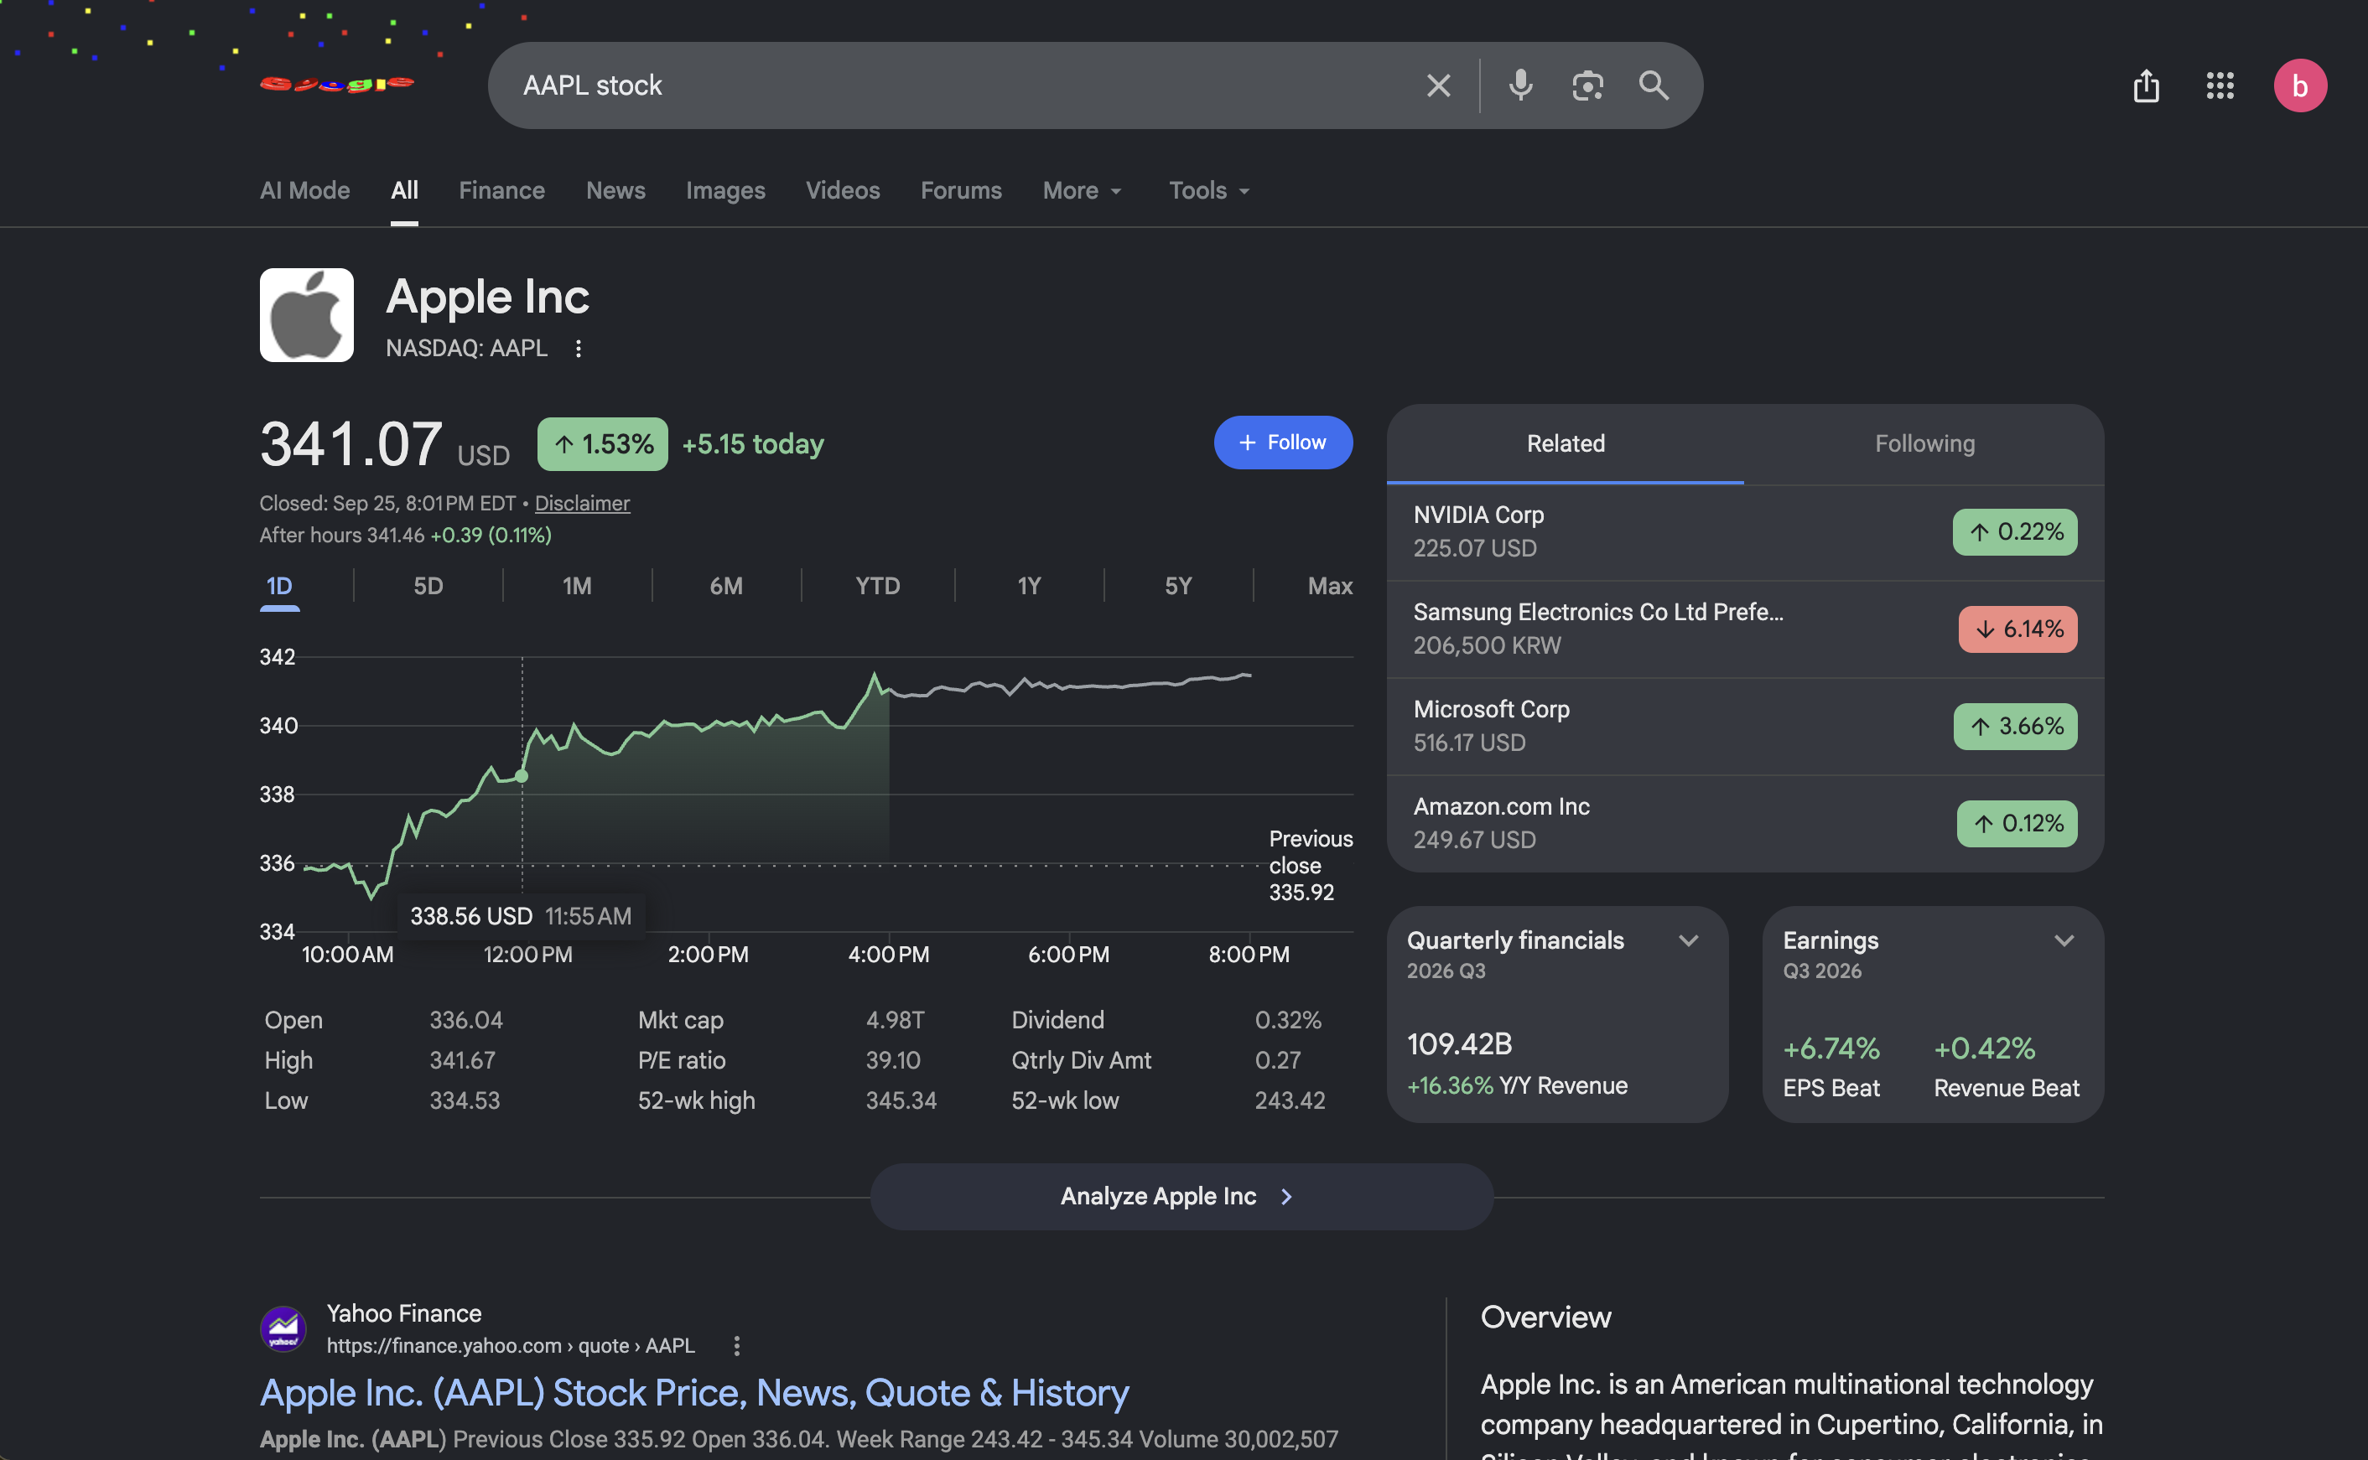Open the More search filters dropdown
This screenshot has width=2368, height=1460.
(1082, 191)
